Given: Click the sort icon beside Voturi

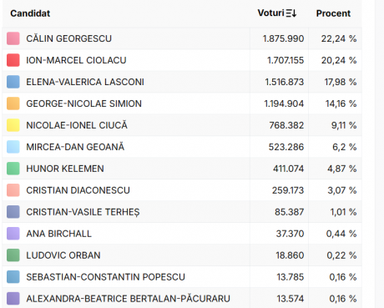Looking at the screenshot, I should pyautogui.click(x=291, y=13).
